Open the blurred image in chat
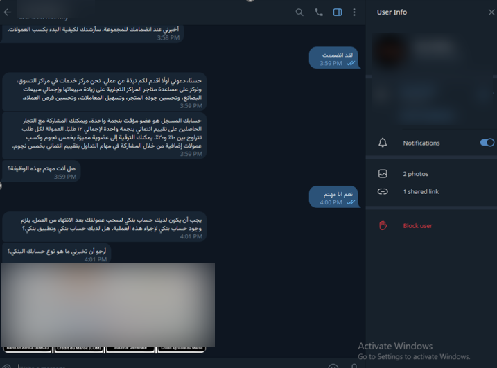Screen dimensions: 497x368 coord(107,305)
